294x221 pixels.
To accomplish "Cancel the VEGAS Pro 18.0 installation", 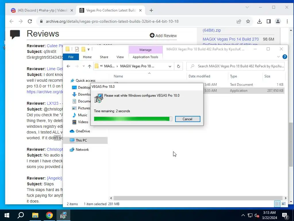I will pyautogui.click(x=187, y=119).
